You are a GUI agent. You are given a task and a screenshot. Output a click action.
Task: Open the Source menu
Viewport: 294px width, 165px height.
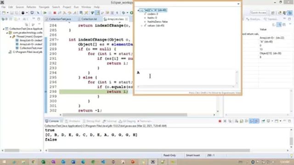[20, 7]
